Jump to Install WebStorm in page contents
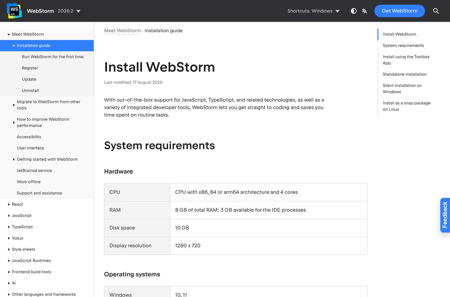The width and height of the screenshot is (450, 297). tap(399, 34)
